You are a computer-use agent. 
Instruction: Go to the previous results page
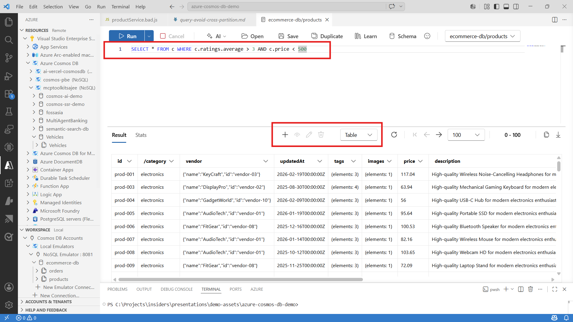click(427, 135)
